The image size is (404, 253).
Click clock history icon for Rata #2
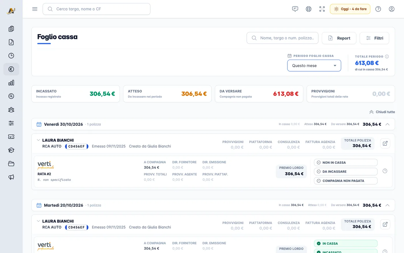coord(385,171)
